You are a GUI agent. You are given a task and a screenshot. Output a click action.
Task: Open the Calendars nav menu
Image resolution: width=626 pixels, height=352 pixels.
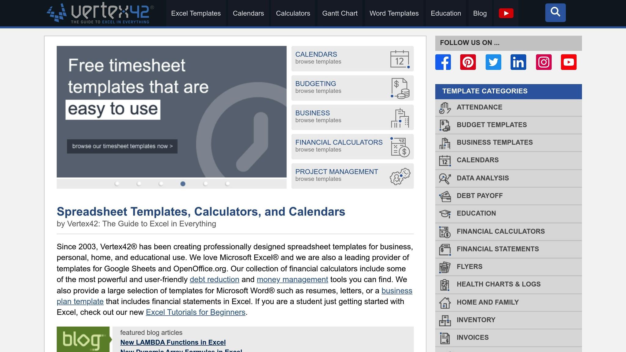click(x=248, y=13)
